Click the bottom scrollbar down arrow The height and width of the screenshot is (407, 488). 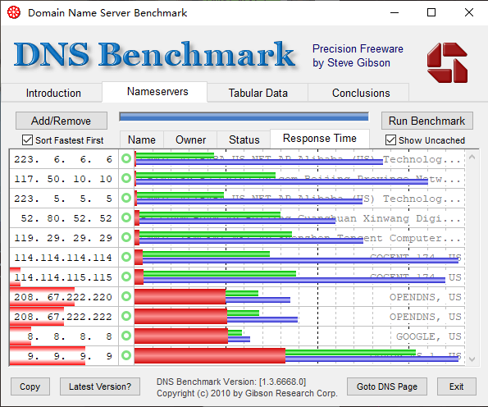tap(472, 359)
